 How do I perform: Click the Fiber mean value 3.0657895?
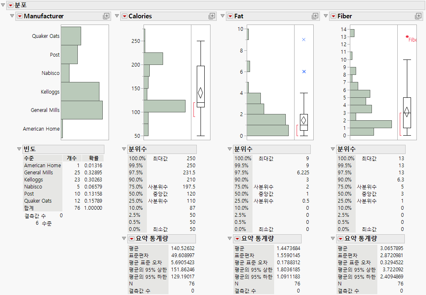(391, 248)
